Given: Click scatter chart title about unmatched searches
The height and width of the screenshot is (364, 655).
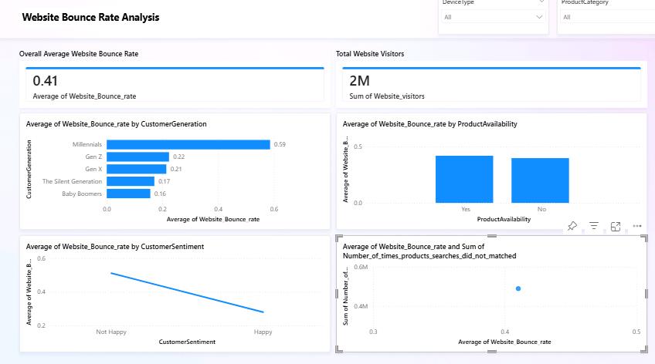Looking at the screenshot, I should 429,251.
